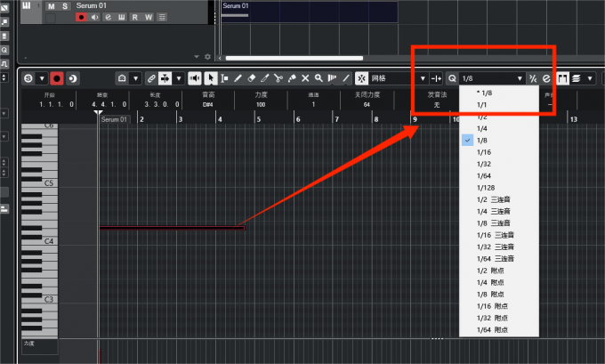The height and width of the screenshot is (364, 605).
Task: Select 1/2 三连音 triplet option
Action: [499, 199]
